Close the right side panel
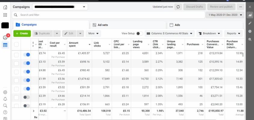254x120 pixels. coord(250,7)
